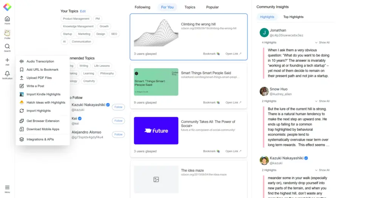Viewport: 387px width, 198px height.
Task: Click the Search magnifier icon
Action: (x=7, y=46)
